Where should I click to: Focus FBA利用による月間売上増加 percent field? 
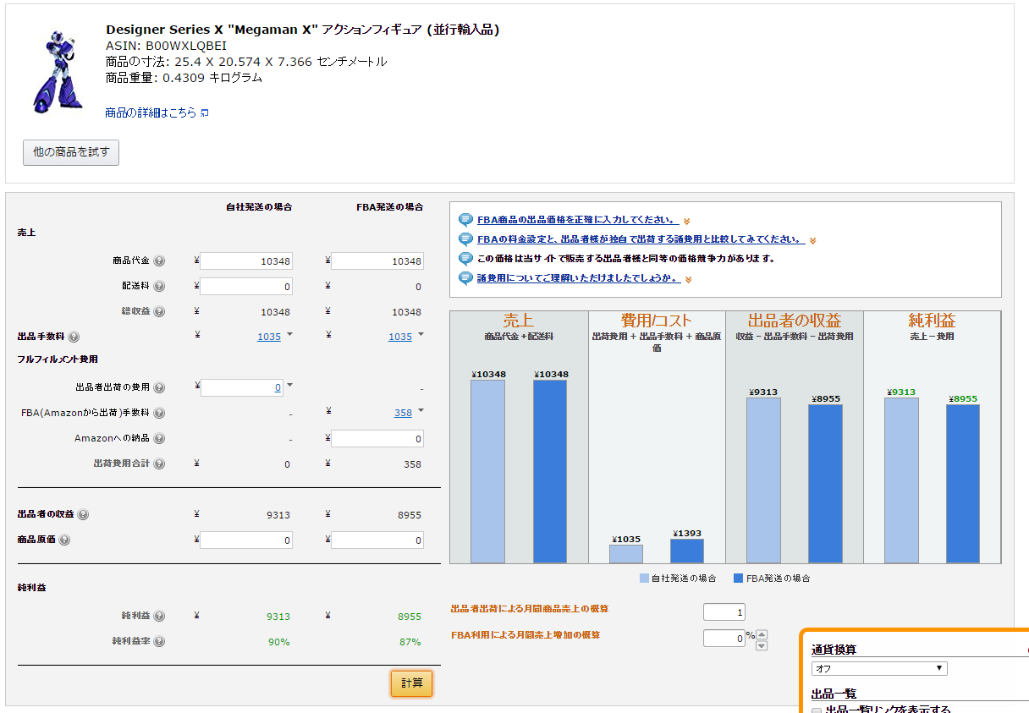coord(724,638)
